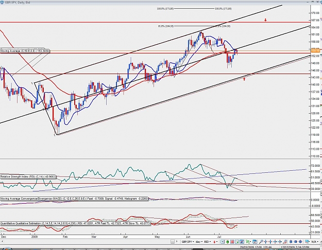Viewport: 322px width, 250px height.
Task: Click the red down arrow marker near 167.00
Action: coord(265,20)
